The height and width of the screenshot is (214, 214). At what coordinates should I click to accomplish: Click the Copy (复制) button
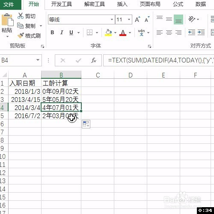[x=26, y=26]
